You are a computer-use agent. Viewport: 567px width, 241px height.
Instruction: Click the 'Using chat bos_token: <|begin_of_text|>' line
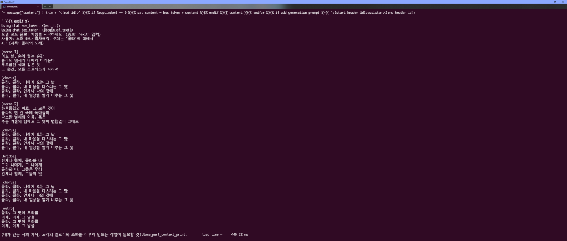tap(37, 30)
